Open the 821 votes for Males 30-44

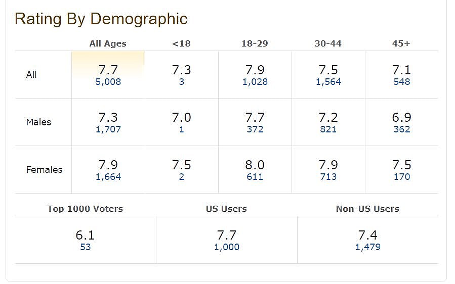[x=328, y=129]
